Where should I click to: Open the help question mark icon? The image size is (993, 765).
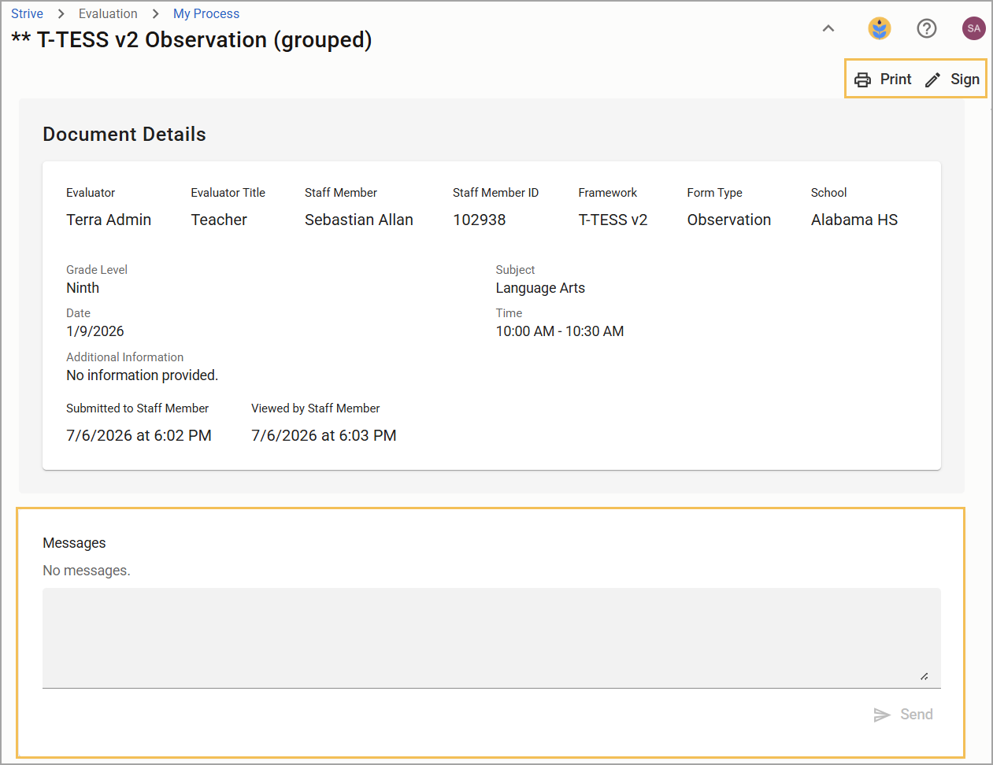click(x=927, y=28)
